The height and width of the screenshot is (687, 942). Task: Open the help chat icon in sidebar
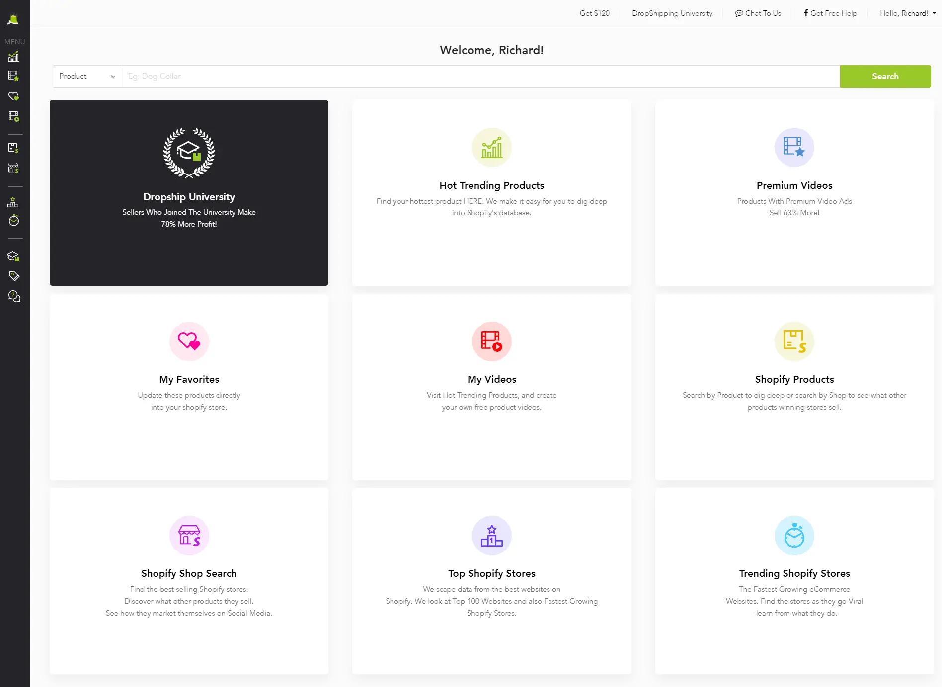coord(14,296)
